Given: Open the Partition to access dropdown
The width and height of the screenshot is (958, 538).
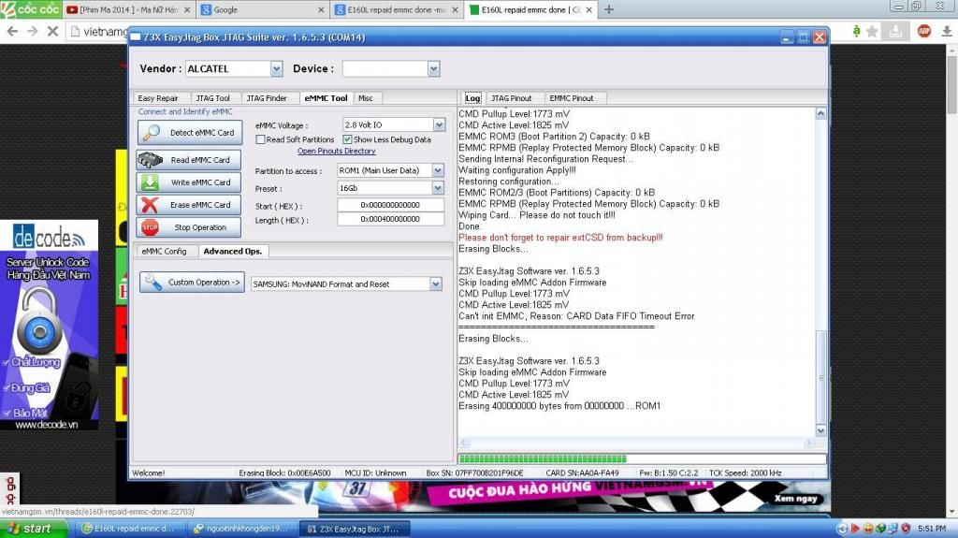Looking at the screenshot, I should pos(438,170).
